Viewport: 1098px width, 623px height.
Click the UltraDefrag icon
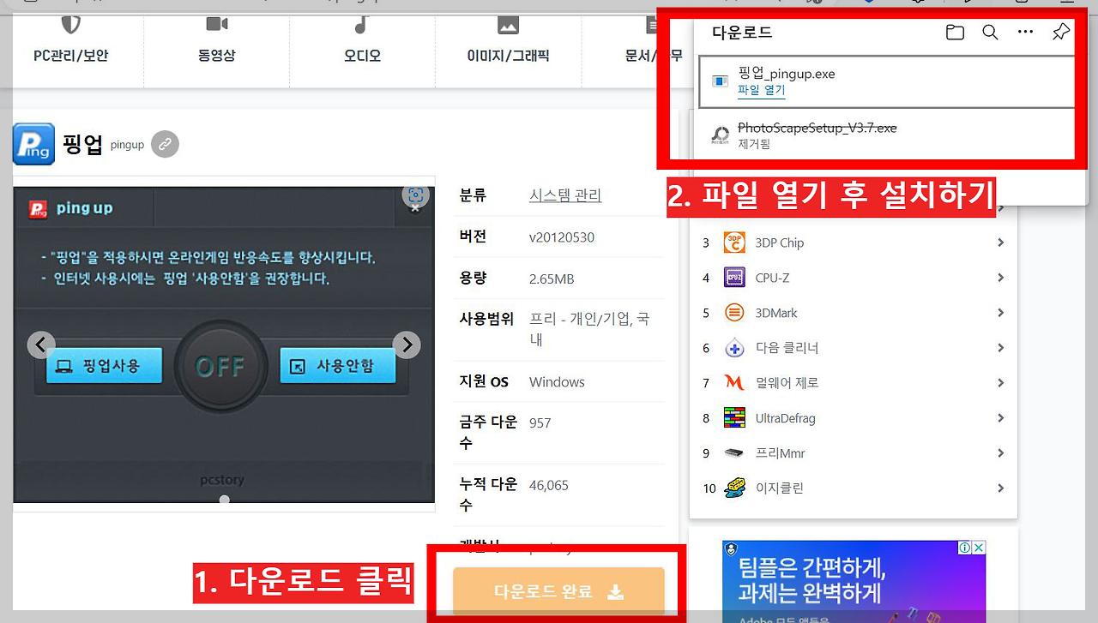click(734, 418)
